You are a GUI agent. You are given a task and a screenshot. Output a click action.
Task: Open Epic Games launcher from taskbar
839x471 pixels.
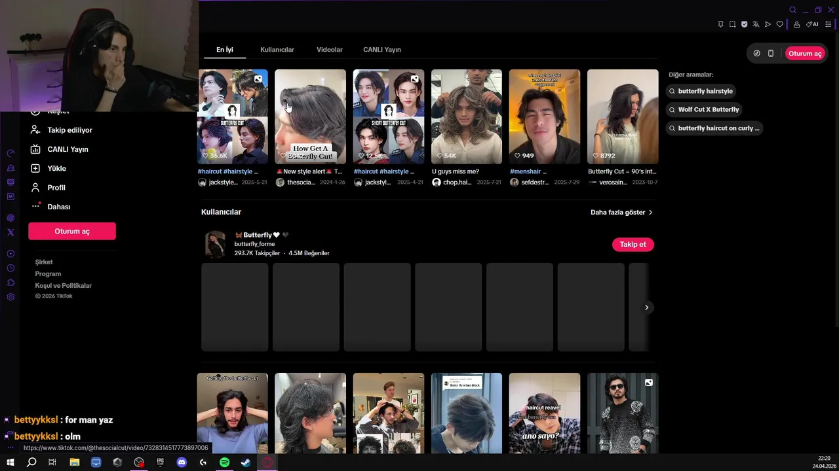(x=160, y=462)
